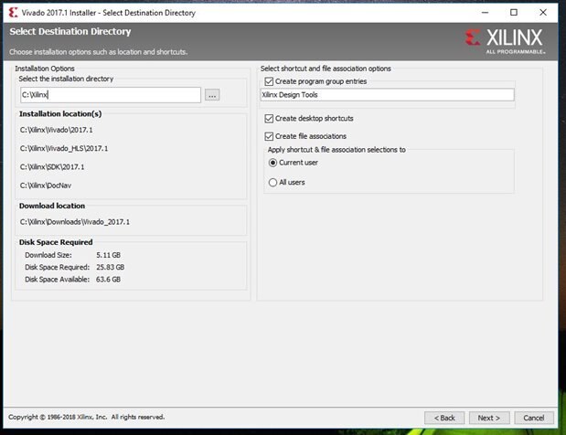
Task: Click the browse (...) button for installation directory
Action: point(212,95)
